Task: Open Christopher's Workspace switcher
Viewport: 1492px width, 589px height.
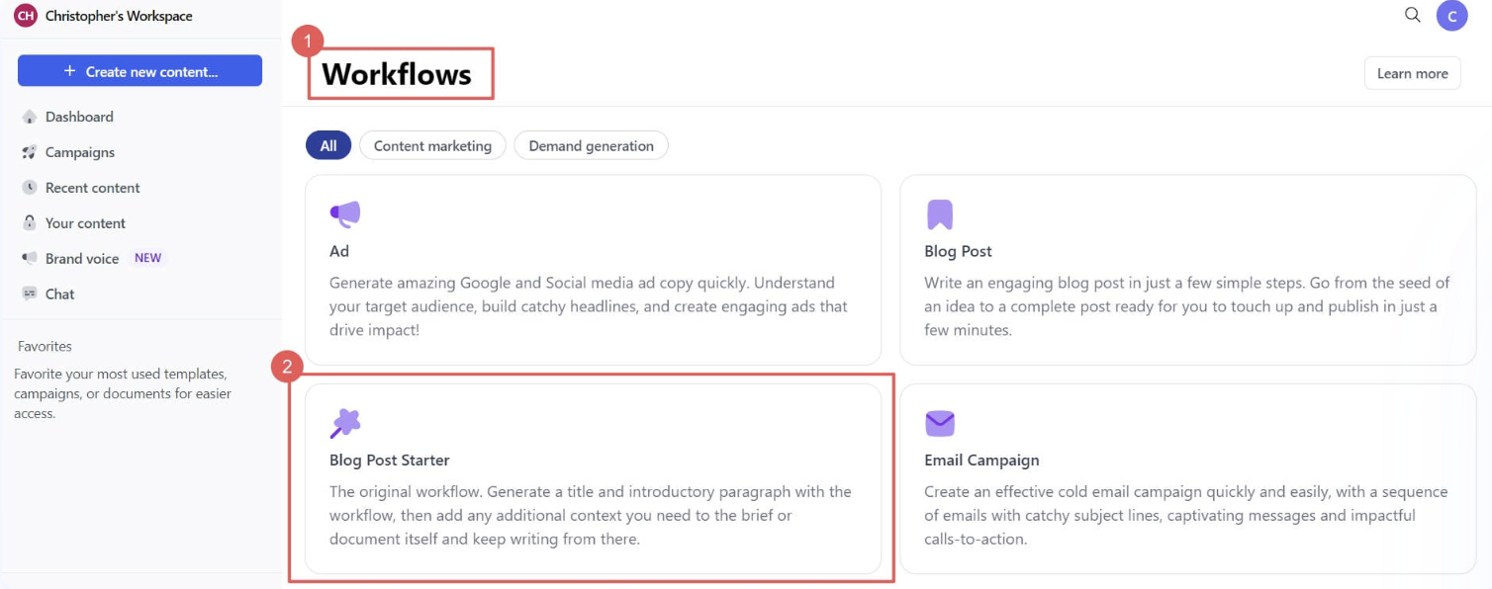Action: click(104, 16)
